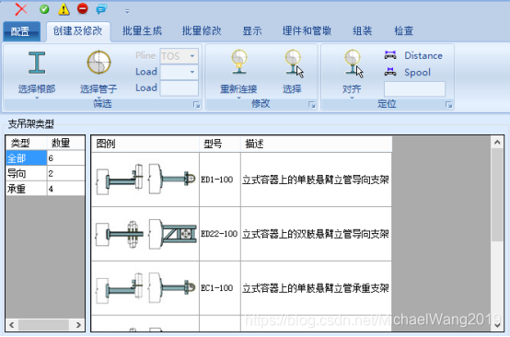This screenshot has width=510, height=337.
Task: Click the empty field below Spool
Action: pyautogui.click(x=414, y=88)
